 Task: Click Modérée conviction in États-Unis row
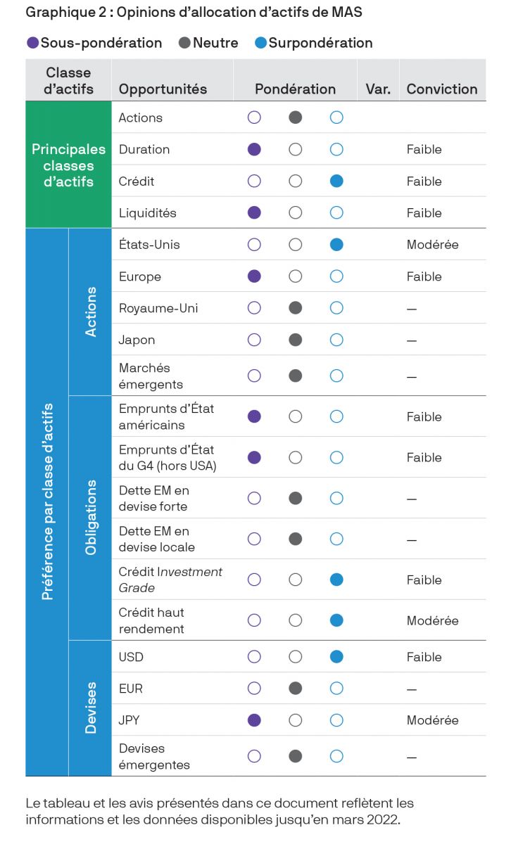click(x=432, y=245)
